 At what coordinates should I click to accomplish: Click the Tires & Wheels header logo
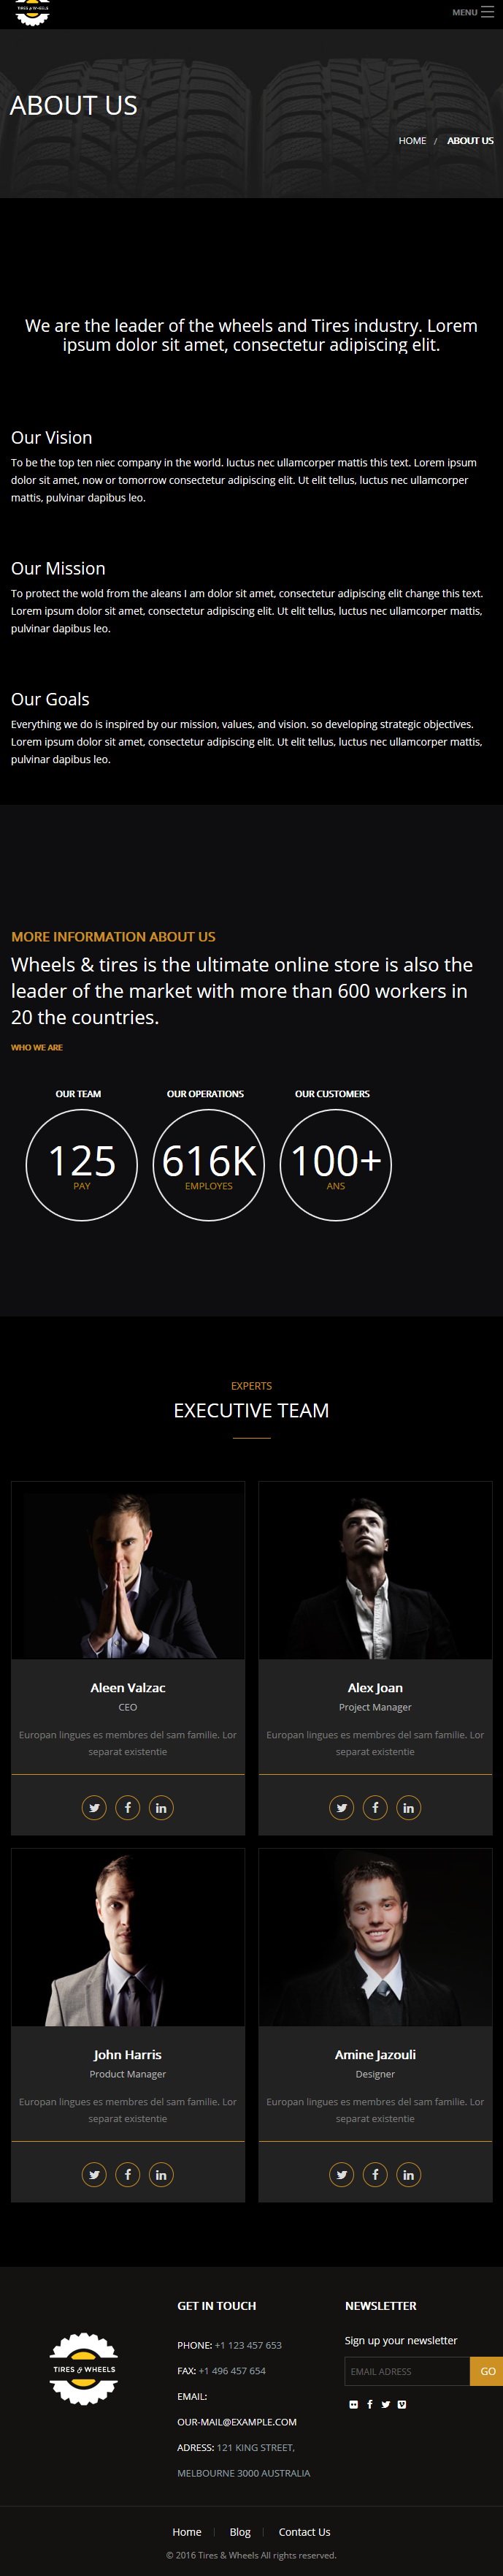point(32,13)
